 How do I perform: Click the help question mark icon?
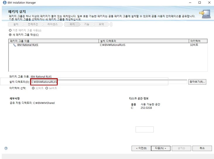[x=6, y=148]
